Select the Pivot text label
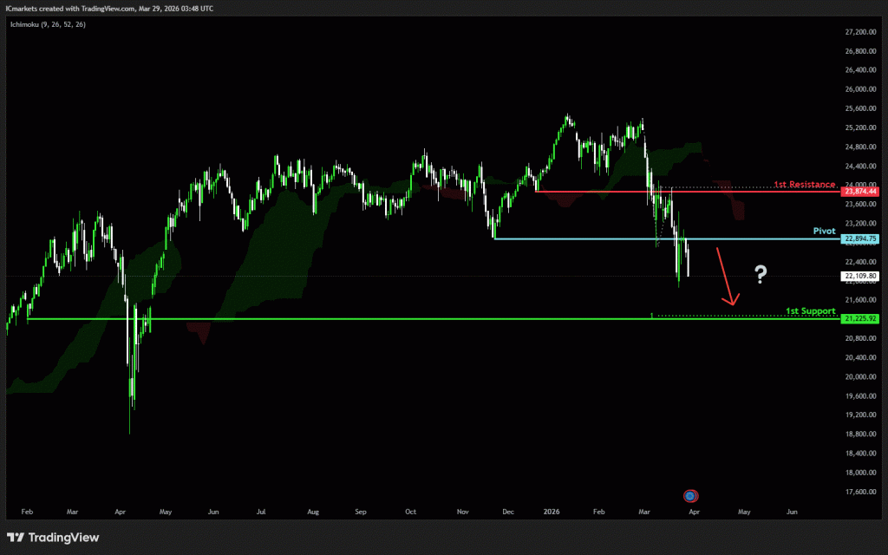The height and width of the screenshot is (555, 888). (x=824, y=232)
